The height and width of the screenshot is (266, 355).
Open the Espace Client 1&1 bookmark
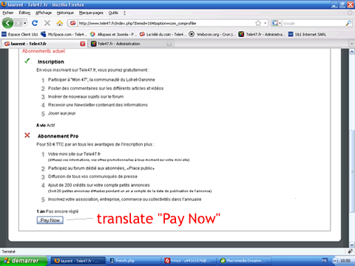point(20,34)
